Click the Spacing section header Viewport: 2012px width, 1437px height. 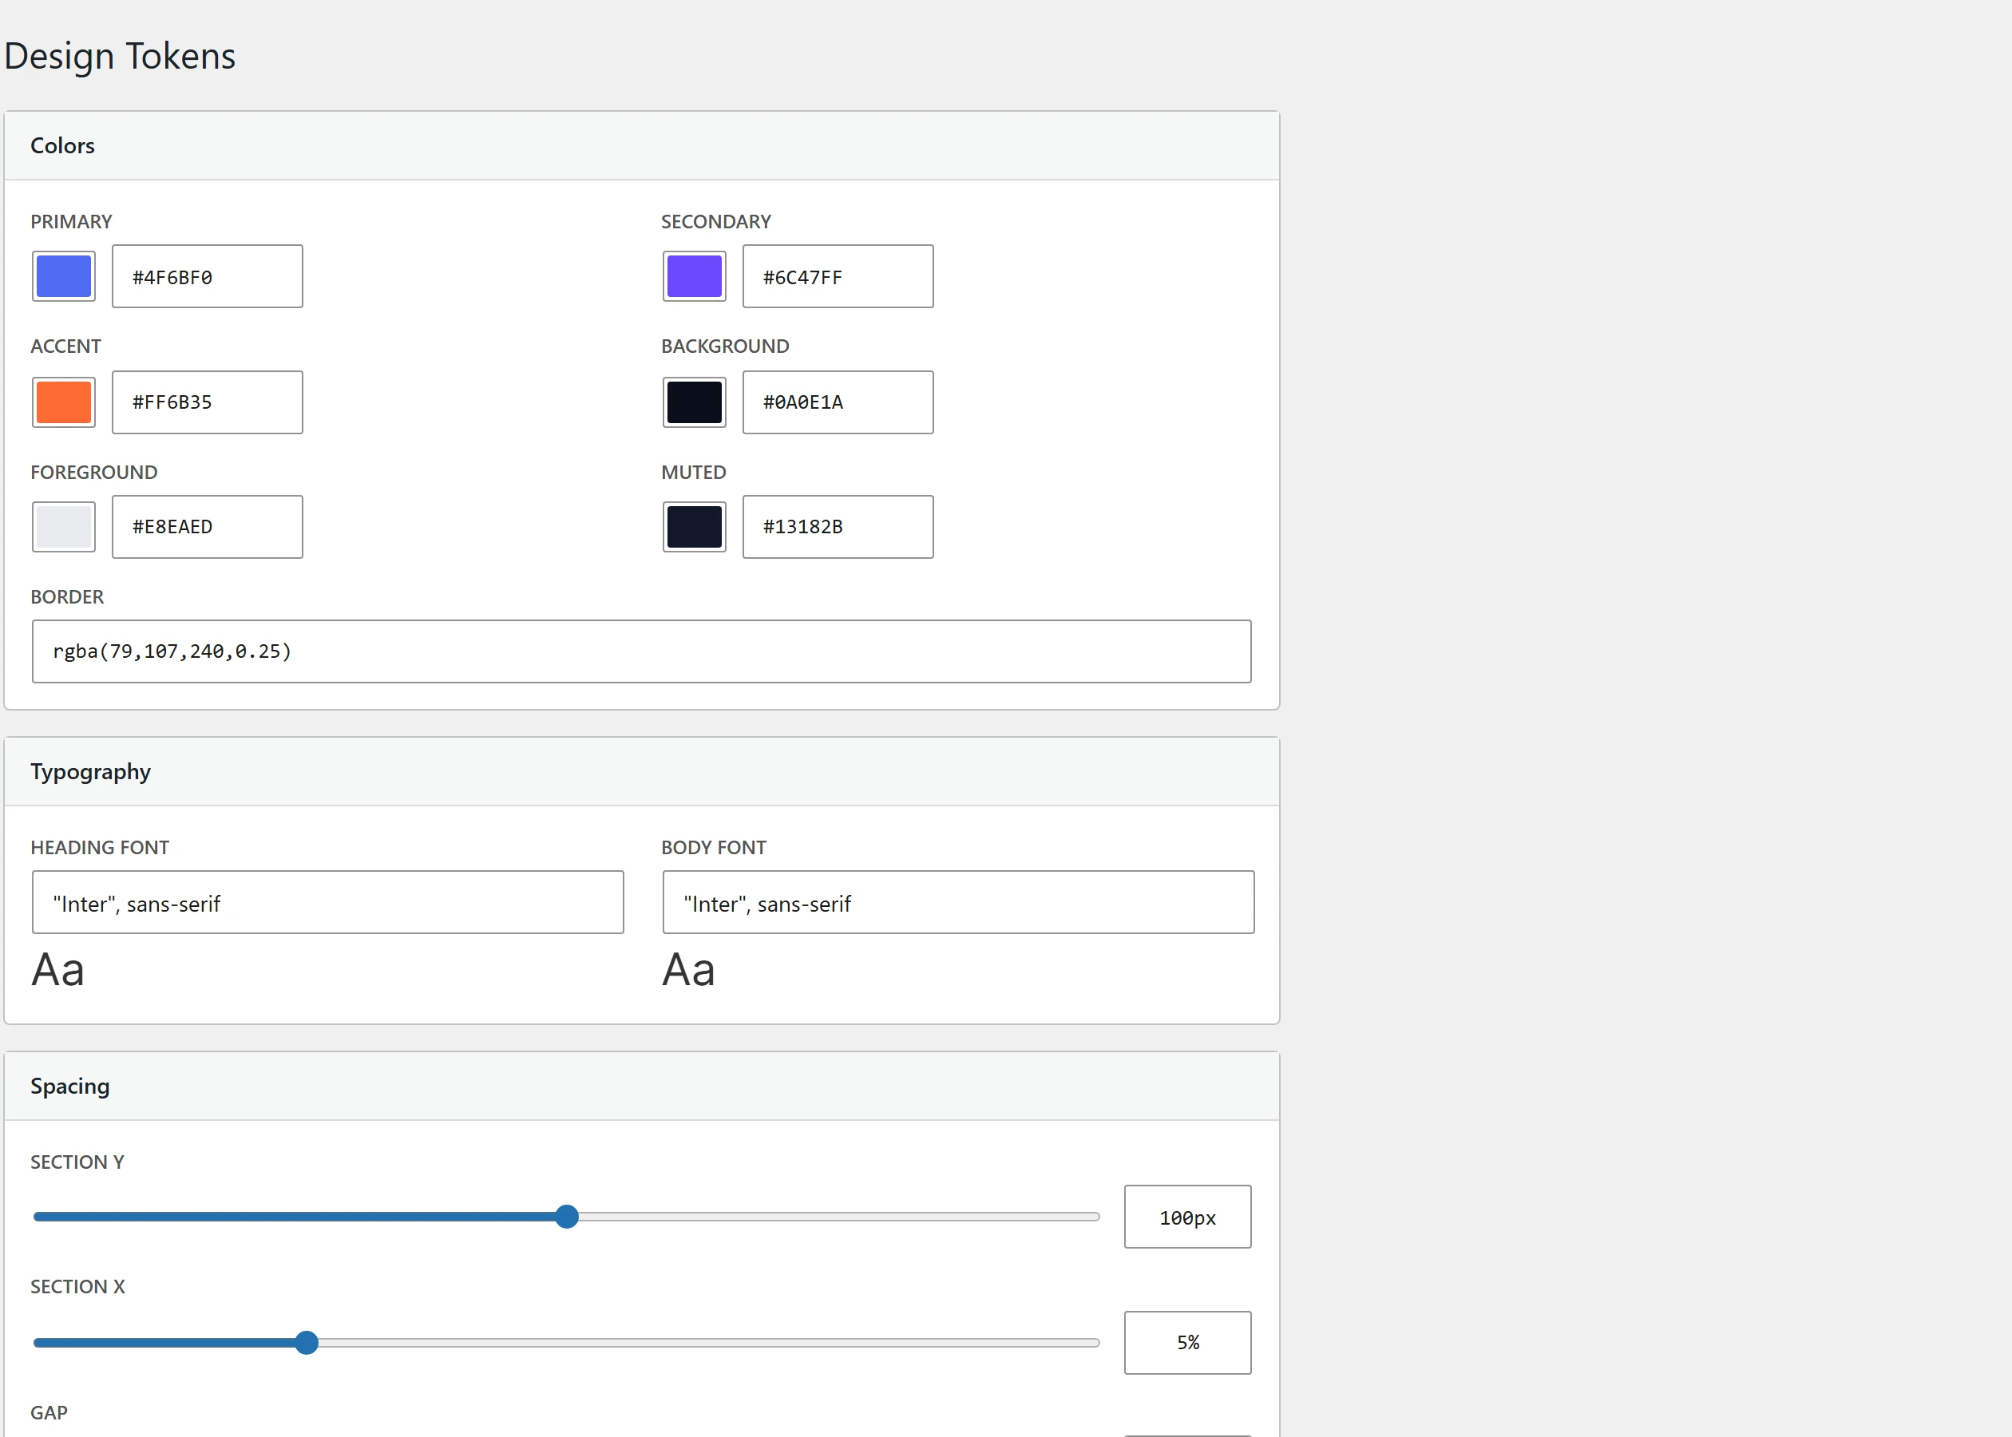click(x=641, y=1086)
